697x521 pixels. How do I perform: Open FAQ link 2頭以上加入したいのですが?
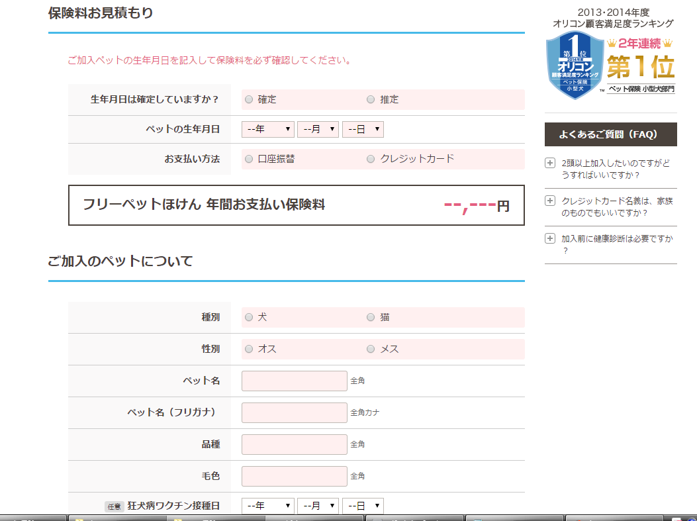point(616,169)
